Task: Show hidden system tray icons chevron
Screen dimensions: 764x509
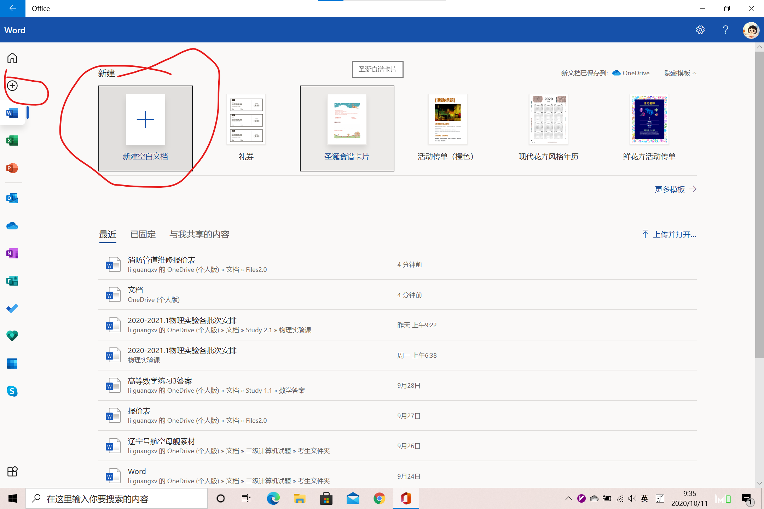Action: [x=568, y=498]
